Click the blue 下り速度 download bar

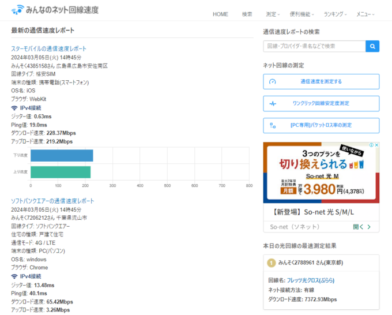tap(61, 155)
